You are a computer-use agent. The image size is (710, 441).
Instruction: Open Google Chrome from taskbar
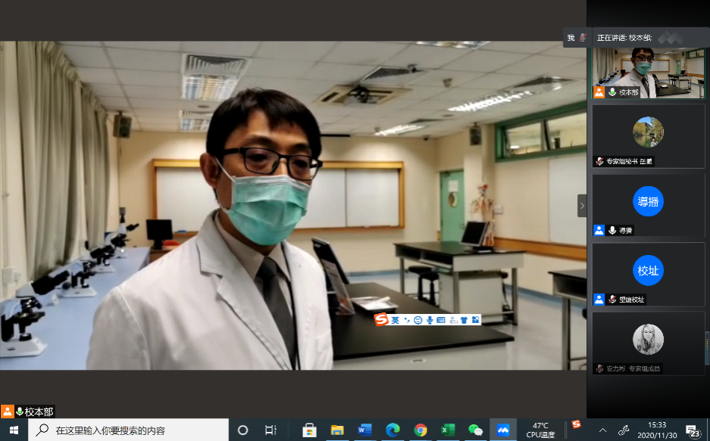pyautogui.click(x=421, y=430)
